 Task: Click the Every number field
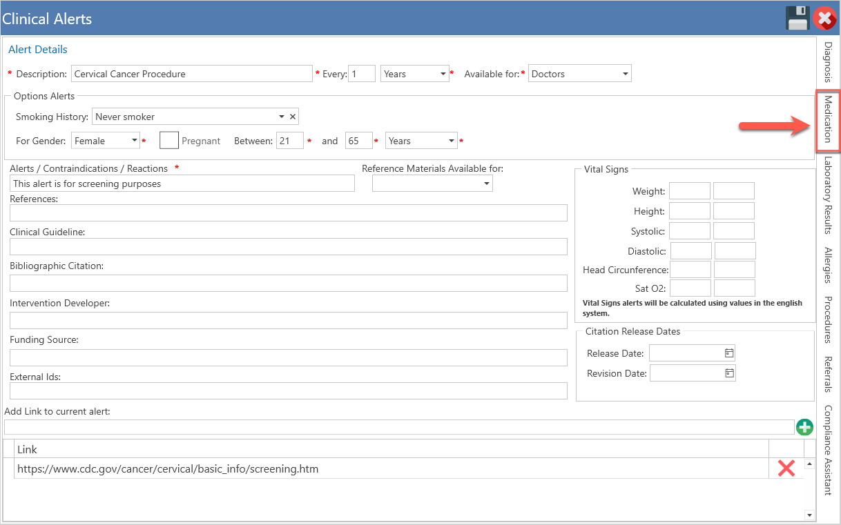(362, 74)
